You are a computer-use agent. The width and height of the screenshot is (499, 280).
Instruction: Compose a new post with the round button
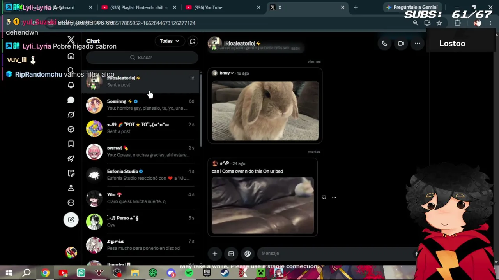pyautogui.click(x=71, y=220)
